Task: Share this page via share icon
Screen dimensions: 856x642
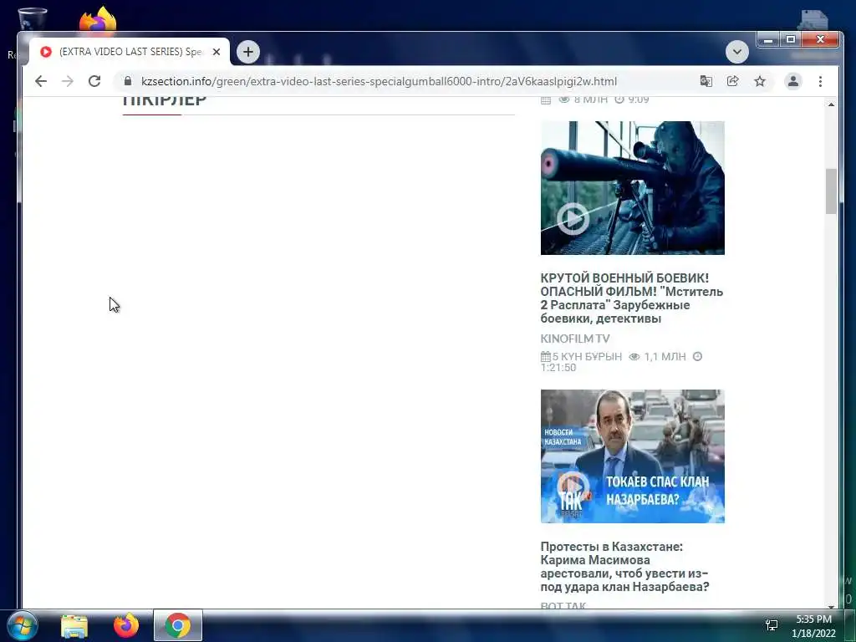Action: click(732, 81)
